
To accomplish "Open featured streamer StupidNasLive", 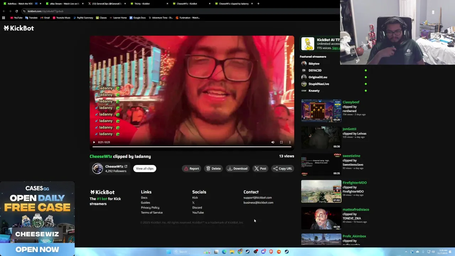I will [x=319, y=84].
